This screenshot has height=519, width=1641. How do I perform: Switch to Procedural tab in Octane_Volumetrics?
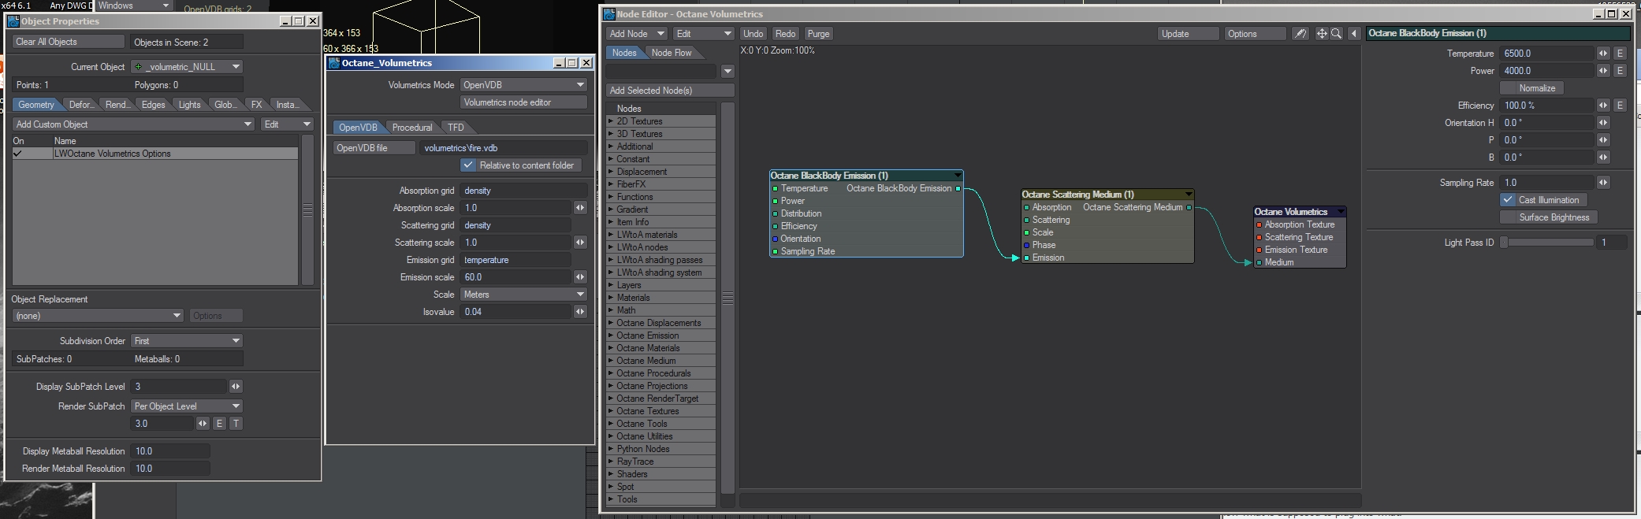click(x=412, y=128)
